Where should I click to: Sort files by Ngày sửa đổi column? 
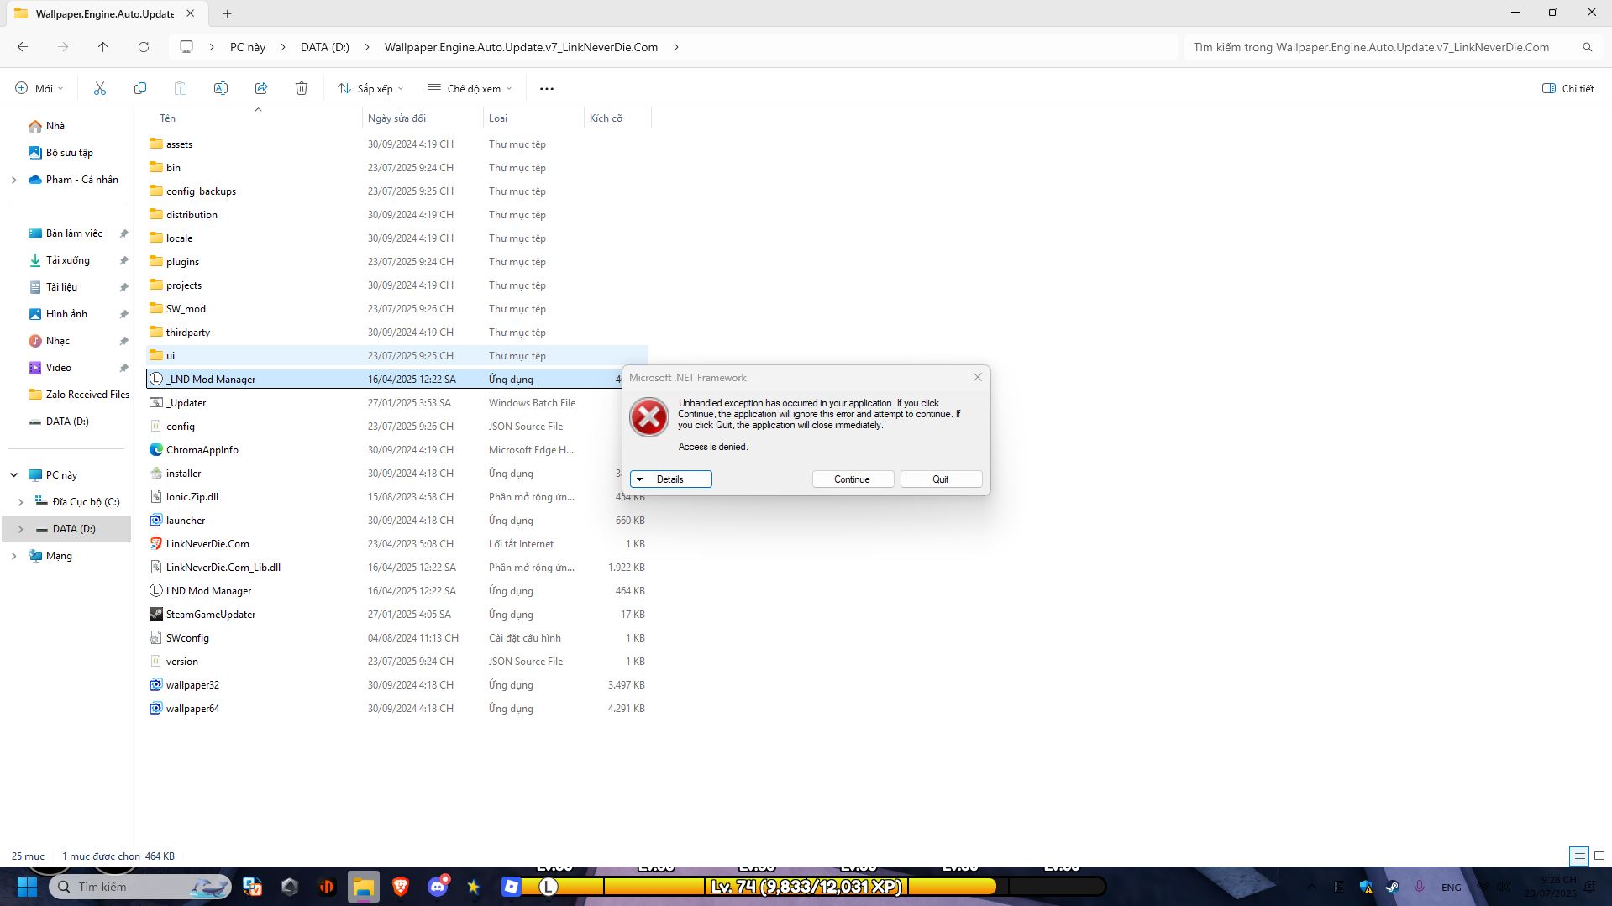tap(396, 118)
